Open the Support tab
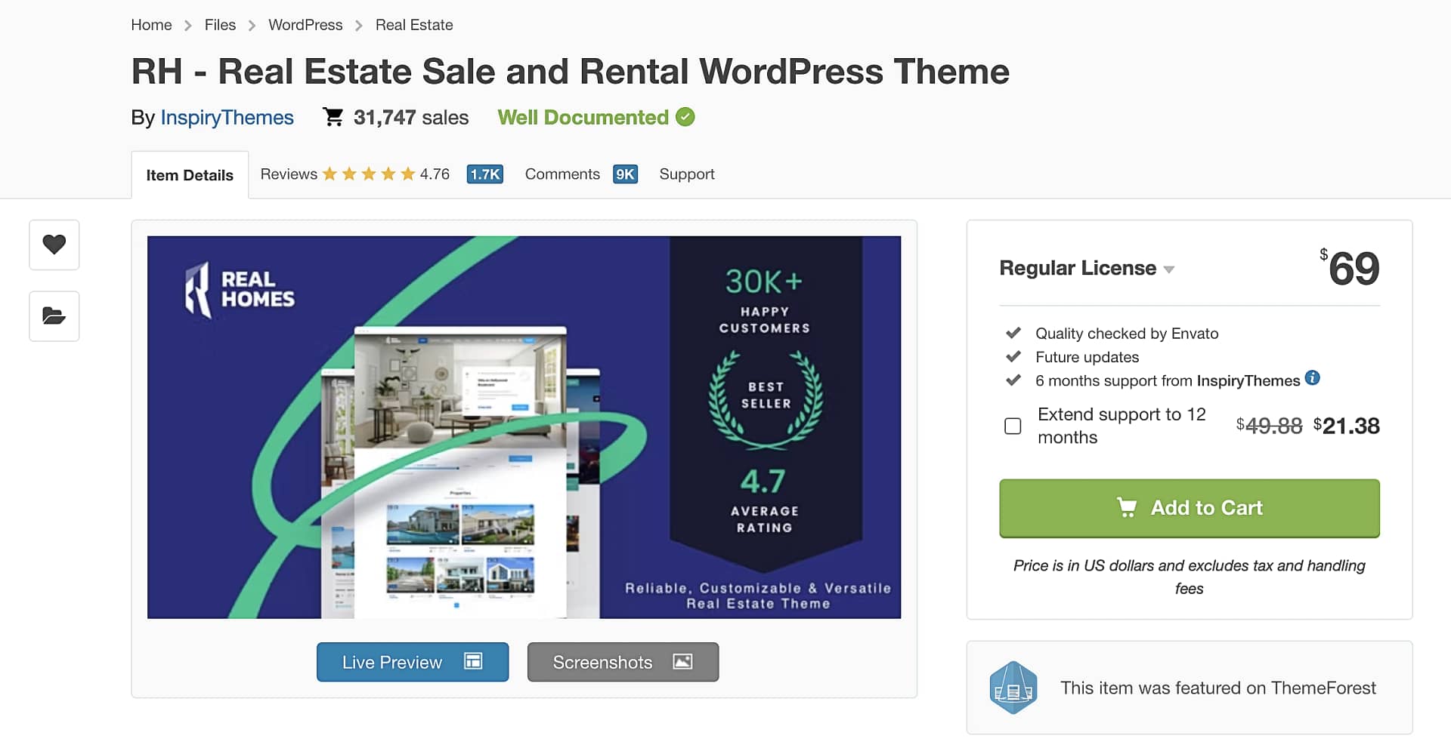1451x745 pixels. pyautogui.click(x=686, y=174)
